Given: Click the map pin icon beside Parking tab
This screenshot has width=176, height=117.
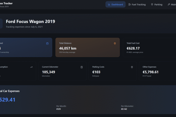Looking at the screenshot, I should [152, 4].
